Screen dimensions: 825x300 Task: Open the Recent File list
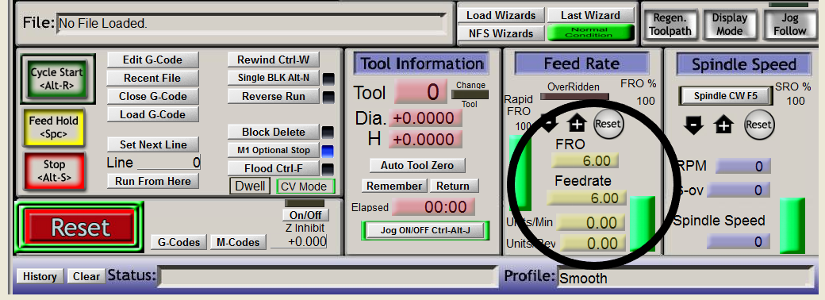[x=152, y=78]
